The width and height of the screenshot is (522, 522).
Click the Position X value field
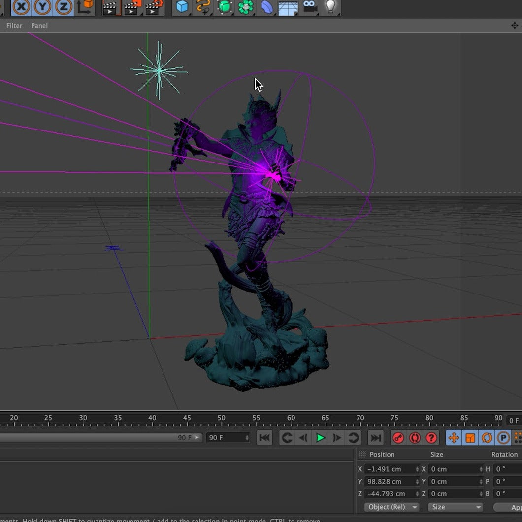coord(389,469)
